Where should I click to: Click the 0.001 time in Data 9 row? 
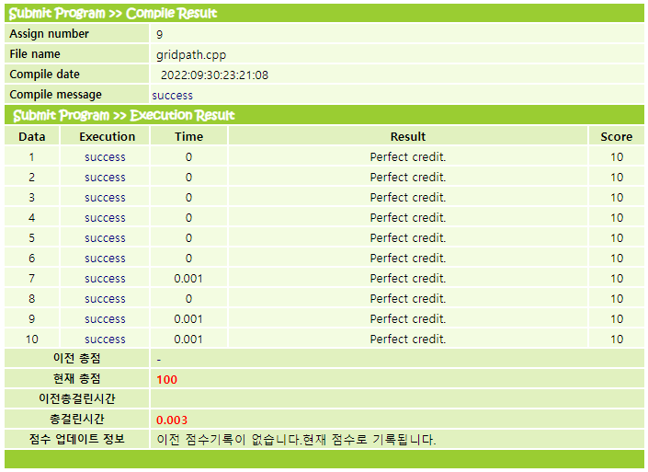click(188, 319)
